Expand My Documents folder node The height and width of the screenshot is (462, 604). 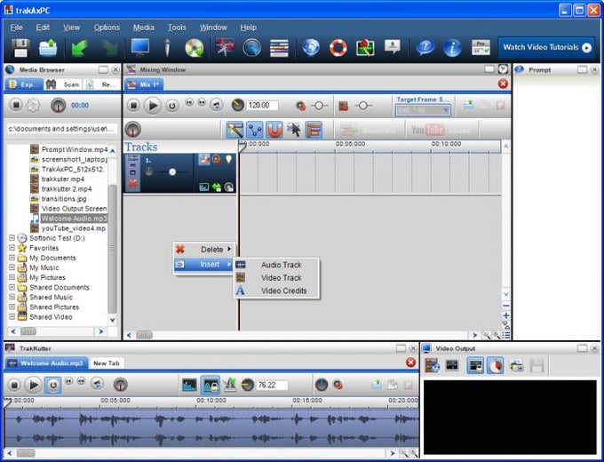coord(12,258)
